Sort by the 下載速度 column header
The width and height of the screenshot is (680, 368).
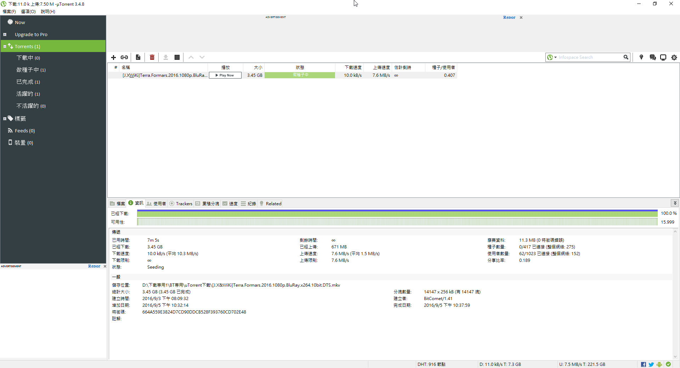coord(350,67)
